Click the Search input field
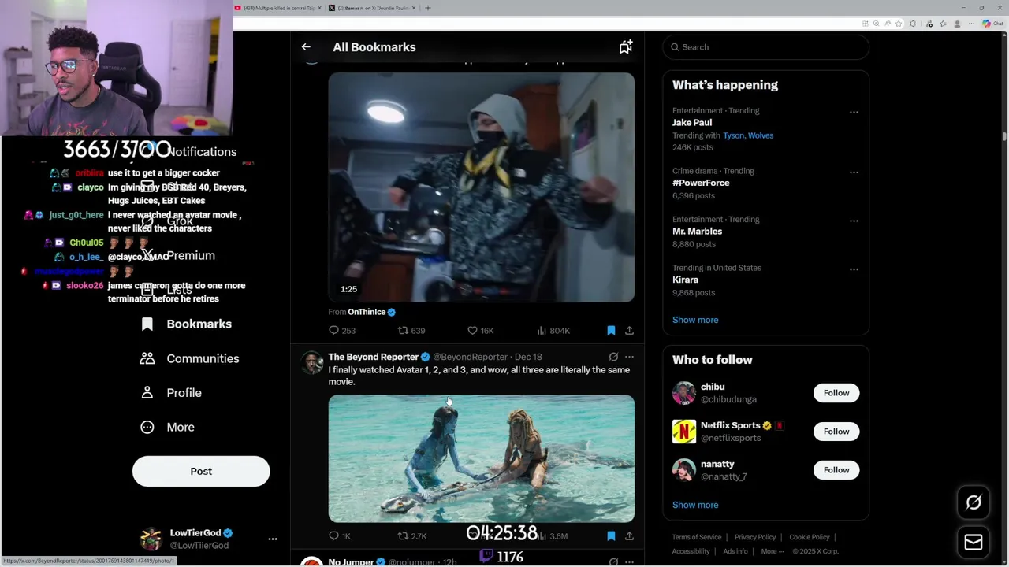Screen dimensions: 1009x567 pos(765,47)
